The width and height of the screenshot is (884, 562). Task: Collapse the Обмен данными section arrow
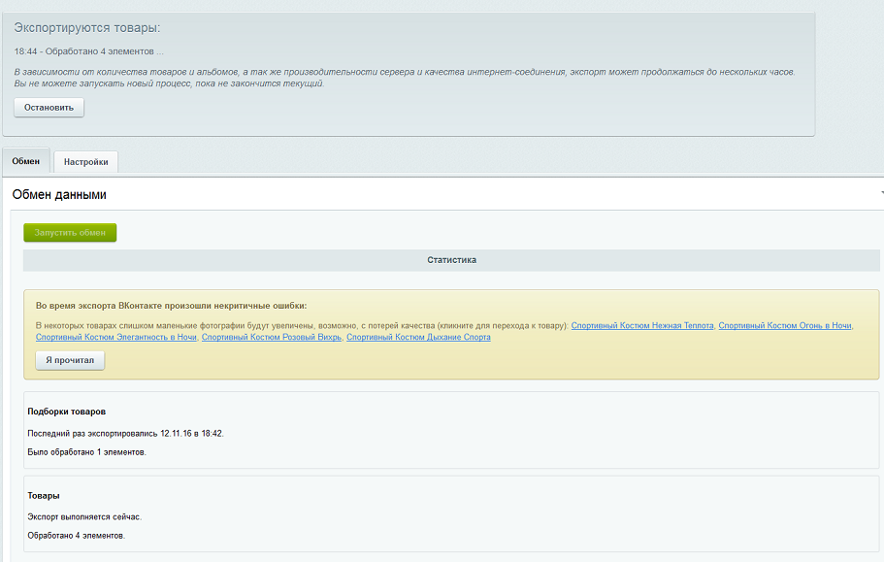coord(880,194)
